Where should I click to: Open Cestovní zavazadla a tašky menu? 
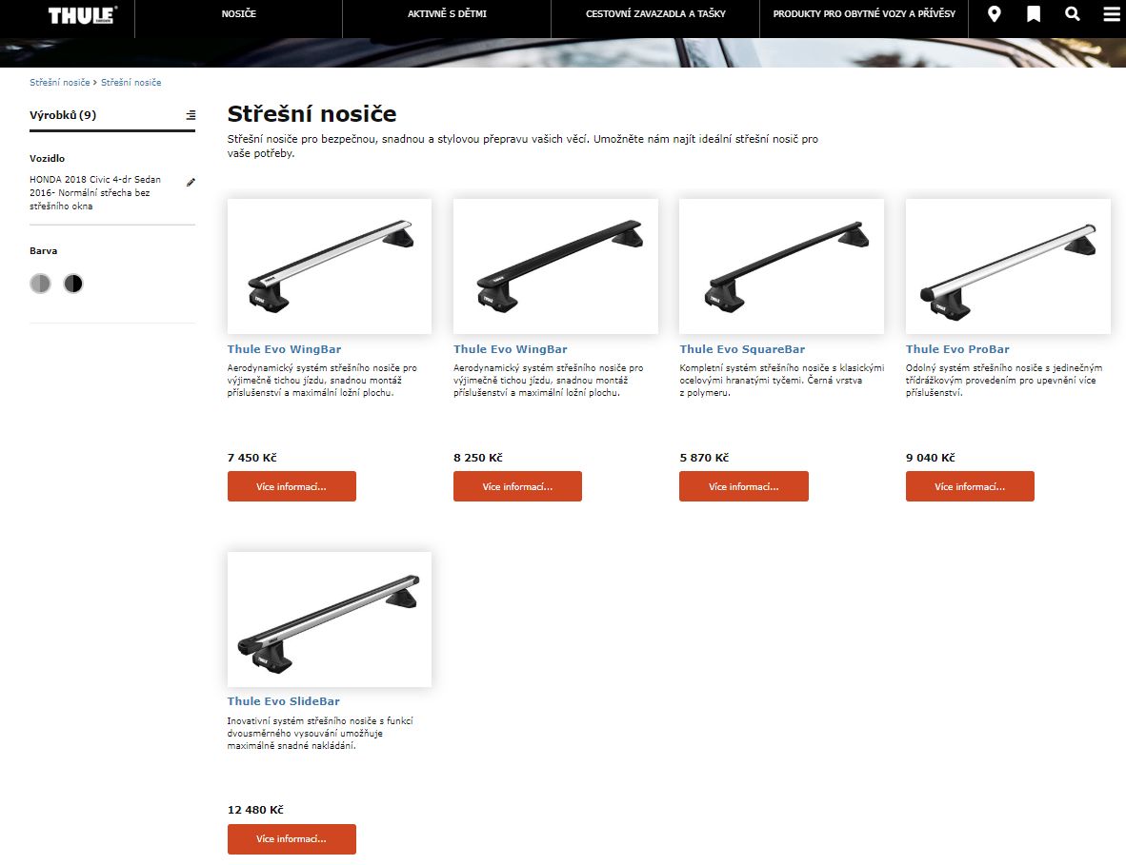click(x=654, y=13)
